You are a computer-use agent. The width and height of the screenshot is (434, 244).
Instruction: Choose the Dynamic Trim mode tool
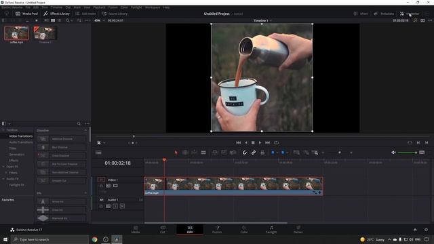coord(195,152)
